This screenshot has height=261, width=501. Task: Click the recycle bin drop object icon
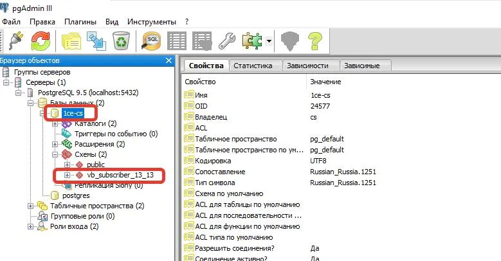(x=122, y=42)
